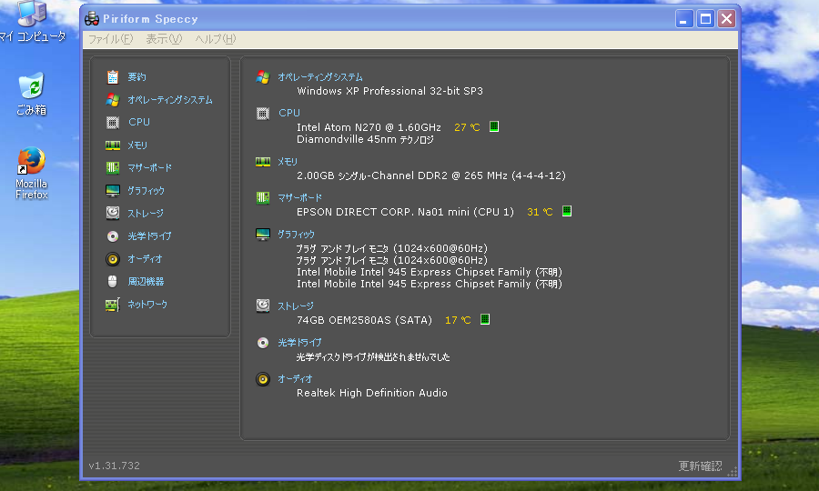Go to 要約 section in sidebar

[x=136, y=76]
